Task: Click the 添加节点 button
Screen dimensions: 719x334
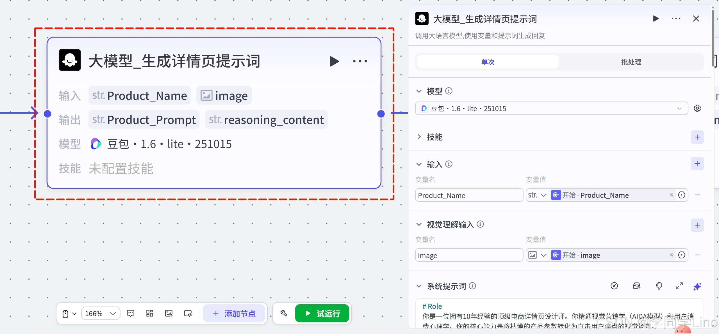Action: 234,313
